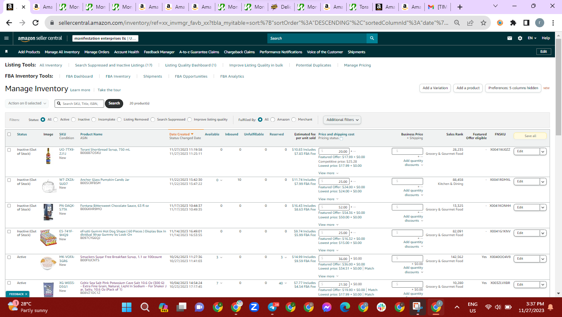Select the Active status filter radio
This screenshot has height=317, width=562.
coord(56,120)
